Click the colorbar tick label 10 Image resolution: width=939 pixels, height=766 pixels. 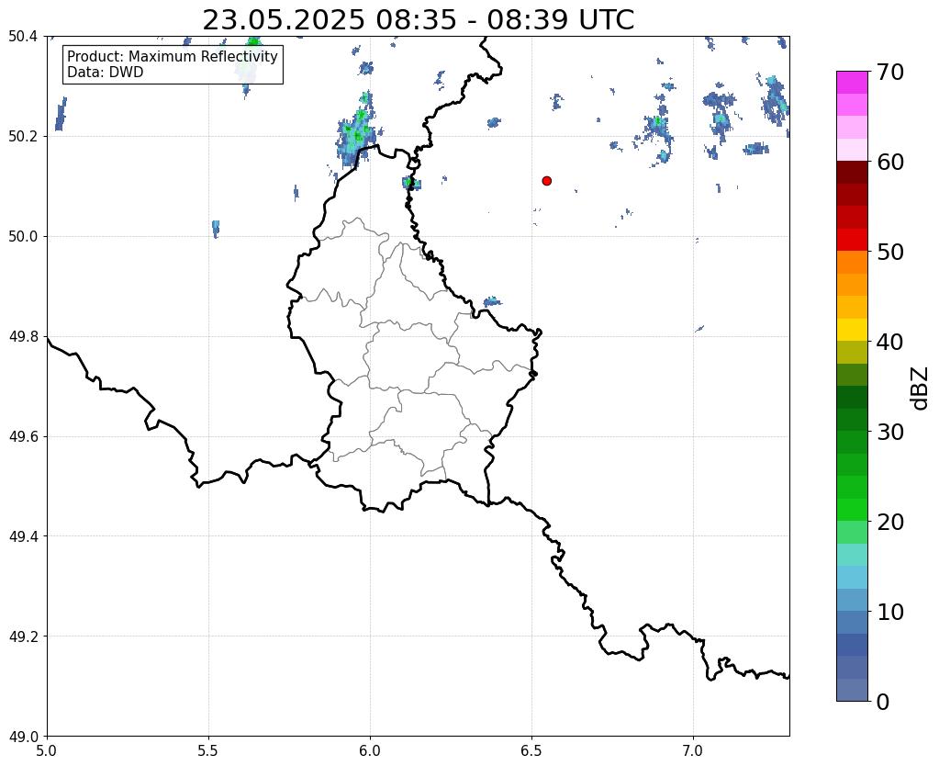pos(890,612)
